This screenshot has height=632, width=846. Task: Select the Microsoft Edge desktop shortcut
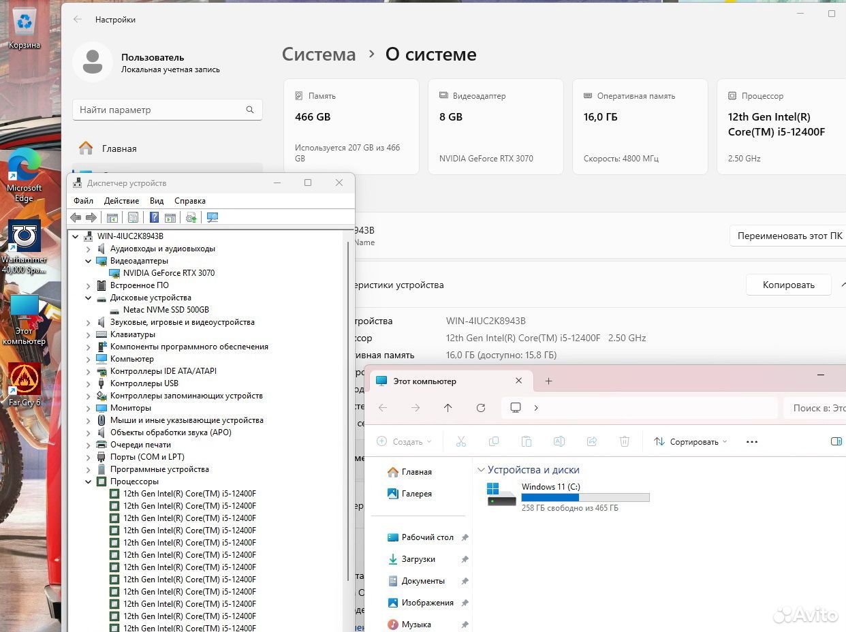click(x=25, y=176)
